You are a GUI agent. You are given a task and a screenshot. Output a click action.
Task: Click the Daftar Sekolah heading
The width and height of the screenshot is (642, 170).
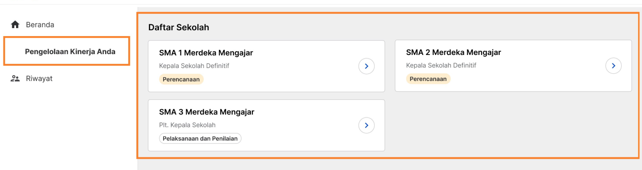(179, 28)
